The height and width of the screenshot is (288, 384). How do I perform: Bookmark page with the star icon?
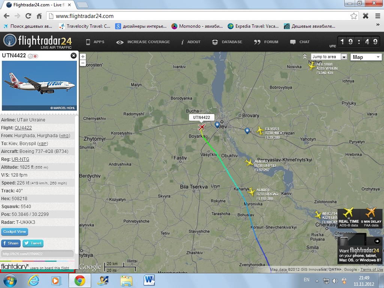click(x=354, y=16)
